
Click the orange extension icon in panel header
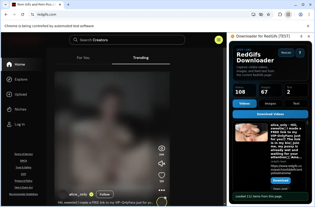point(233,36)
